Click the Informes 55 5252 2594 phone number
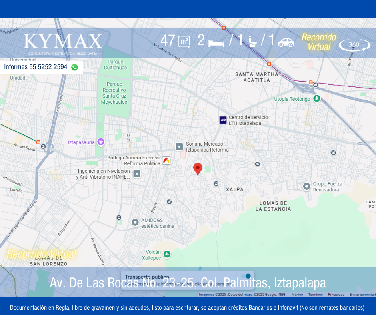 36,67
